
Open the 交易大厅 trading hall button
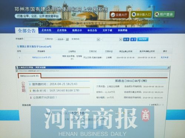point(119,15)
